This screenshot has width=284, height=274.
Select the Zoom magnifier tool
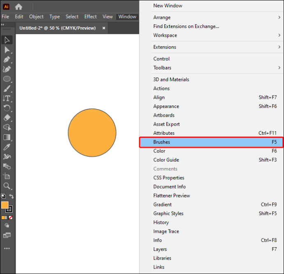(x=7, y=186)
